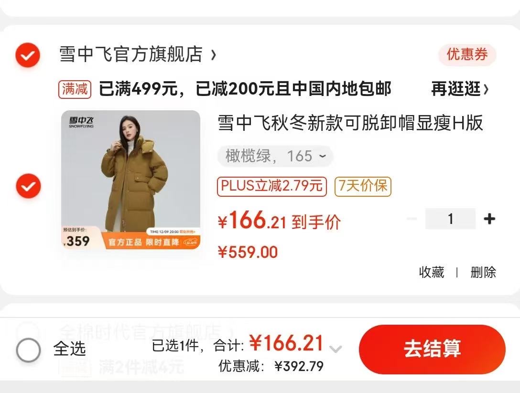The height and width of the screenshot is (393, 520).
Task: Go to 再逛逛 to browse more
Action: click(460, 89)
